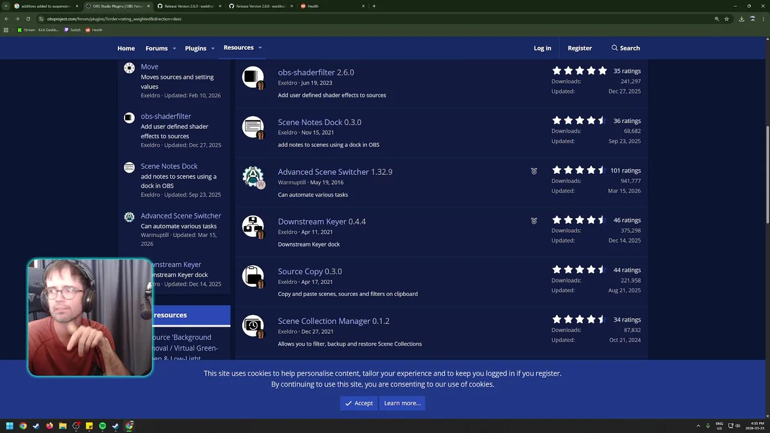Click the featured badge icon on Downstream Keyer row
Viewport: 770px width, 433px height.
click(534, 221)
